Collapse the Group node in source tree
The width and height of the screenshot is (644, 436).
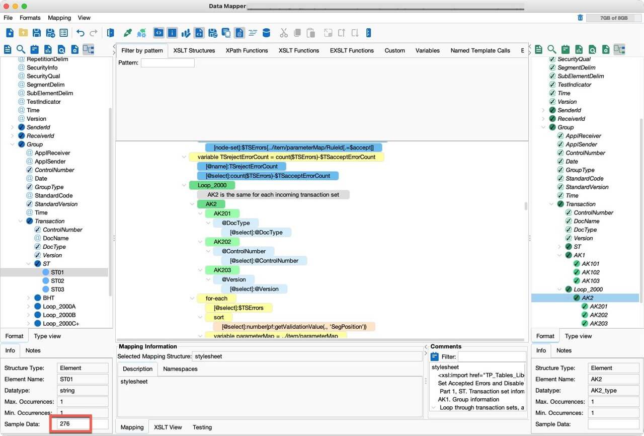click(12, 144)
